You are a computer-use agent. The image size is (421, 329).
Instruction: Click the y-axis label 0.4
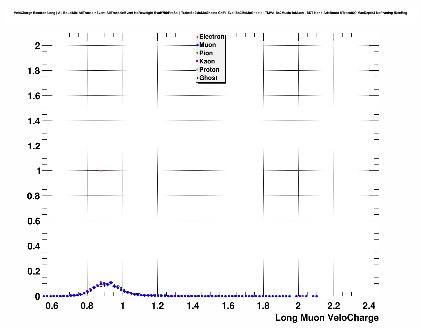(x=34, y=246)
